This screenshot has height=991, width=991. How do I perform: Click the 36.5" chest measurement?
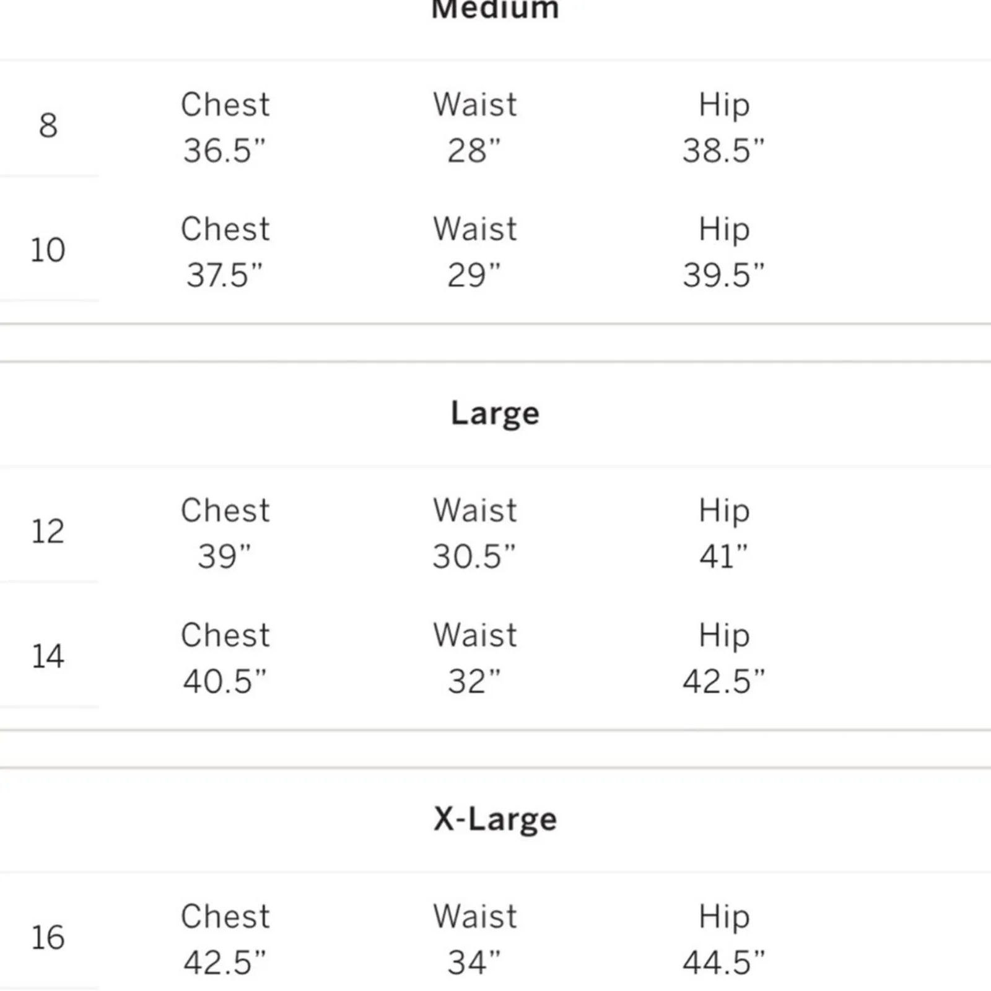(x=224, y=151)
